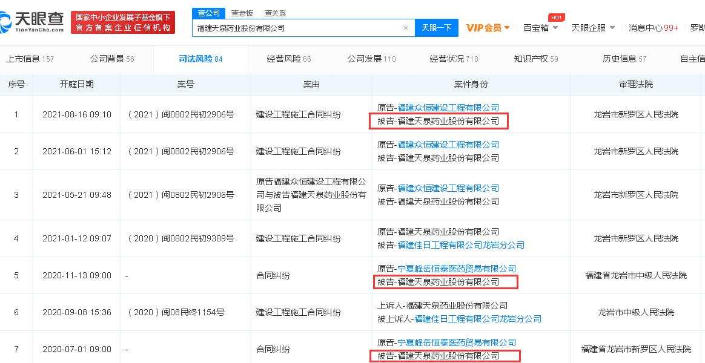This screenshot has width=705, height=363.
Task: Switch to the 公司发展 tab
Action: (x=371, y=59)
